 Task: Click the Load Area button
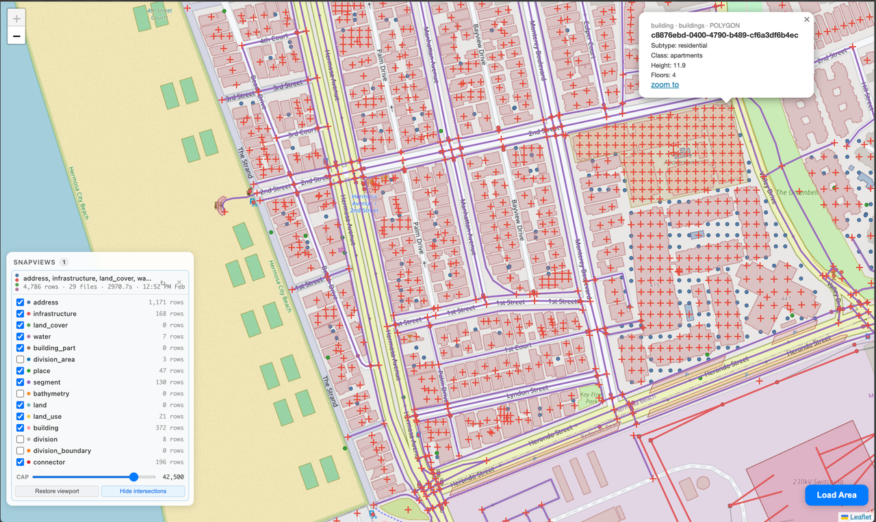click(836, 495)
